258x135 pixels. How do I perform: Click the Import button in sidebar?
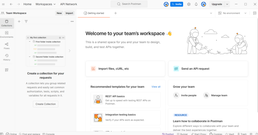69,13
